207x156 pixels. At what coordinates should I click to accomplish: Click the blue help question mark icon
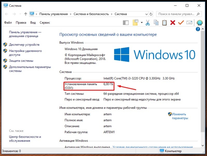click(198, 29)
